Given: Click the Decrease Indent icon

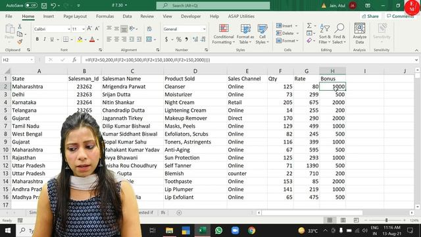Looking at the screenshot, I should [x=132, y=39].
